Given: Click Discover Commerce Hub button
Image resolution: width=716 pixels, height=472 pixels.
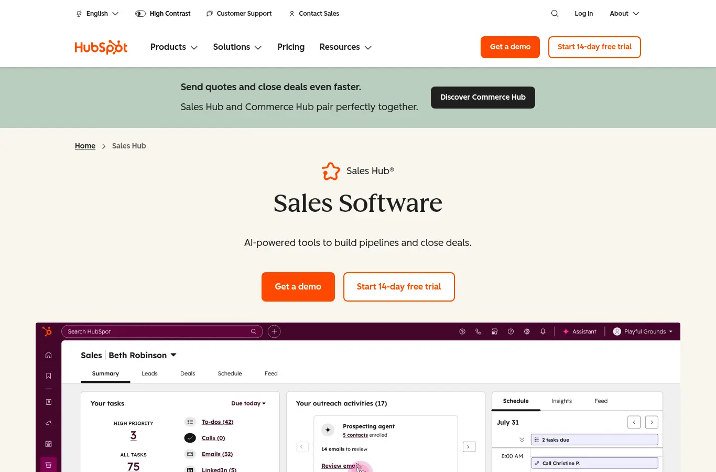Looking at the screenshot, I should (x=483, y=98).
